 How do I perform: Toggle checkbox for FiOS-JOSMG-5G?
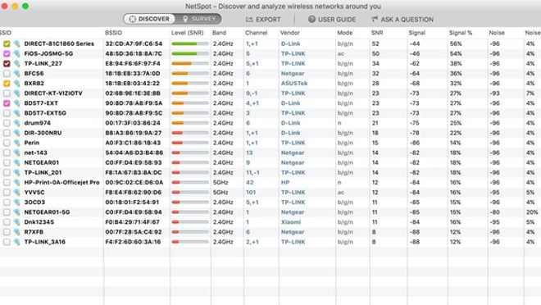[7, 54]
